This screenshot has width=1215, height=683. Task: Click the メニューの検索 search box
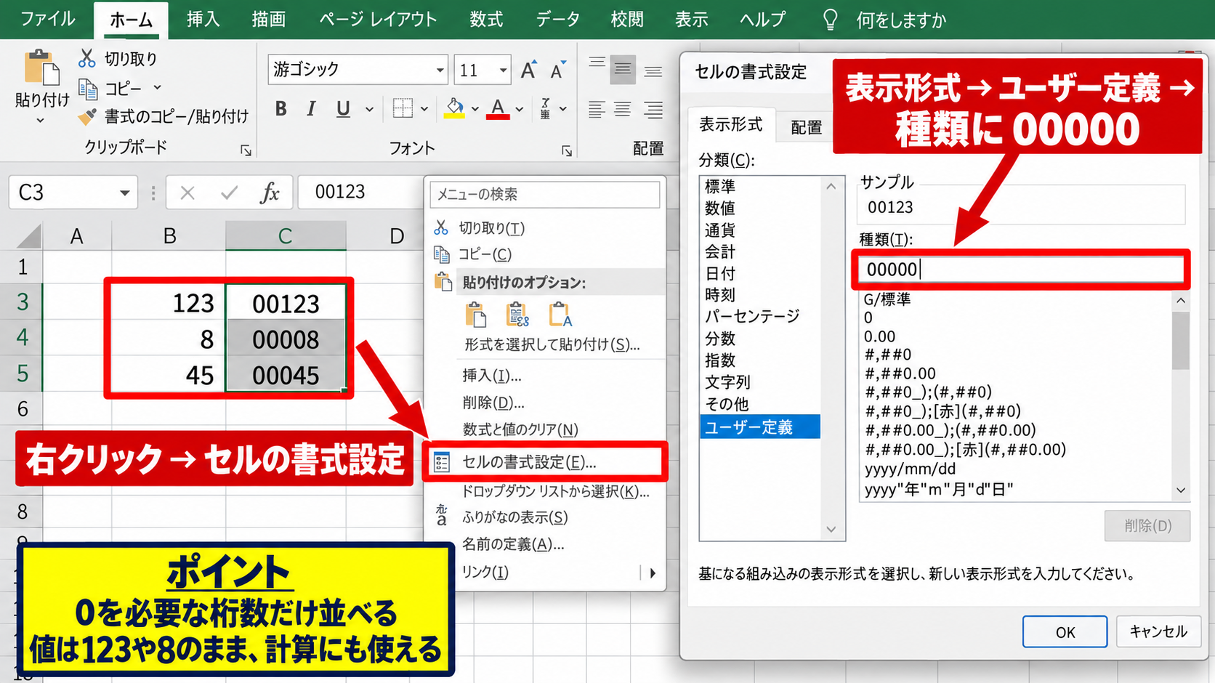545,195
